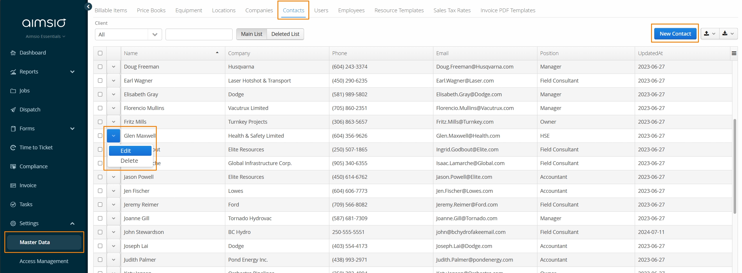Check the box for Jason Powell
Screen dimensions: 742x273
tap(100, 177)
